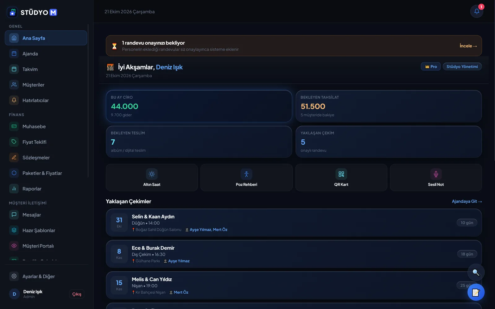Image resolution: width=495 pixels, height=309 pixels.
Task: Click the Gülhane Parkı location text
Action: tap(148, 261)
